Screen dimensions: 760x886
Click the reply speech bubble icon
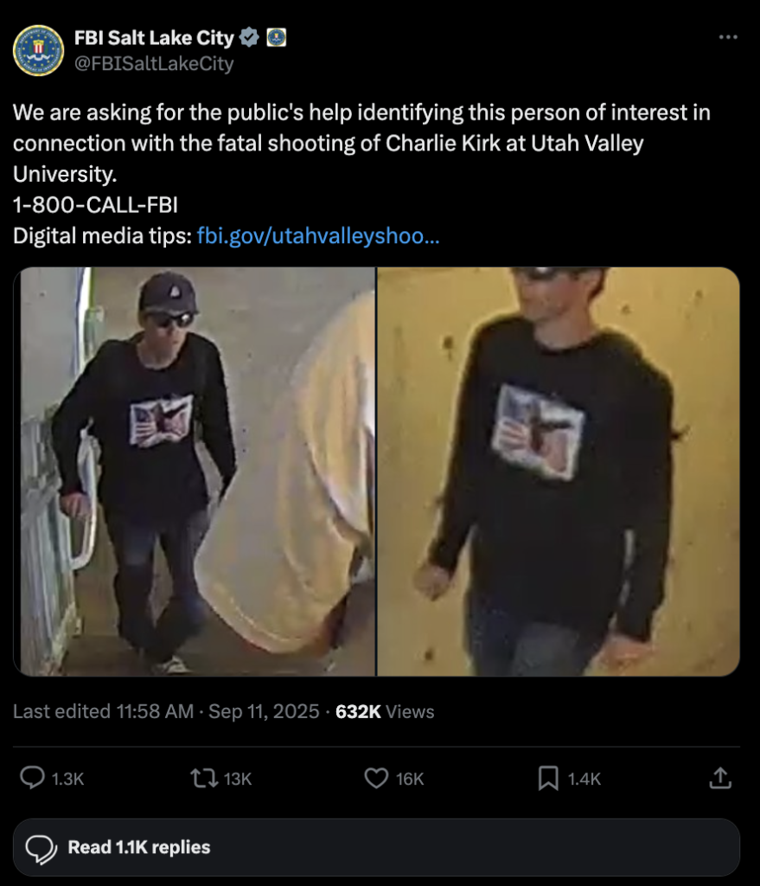pyautogui.click(x=32, y=778)
